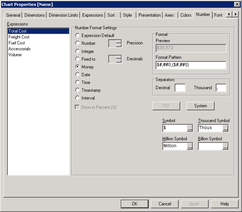
Task: Confirm with the OK button
Action: pos(135,204)
